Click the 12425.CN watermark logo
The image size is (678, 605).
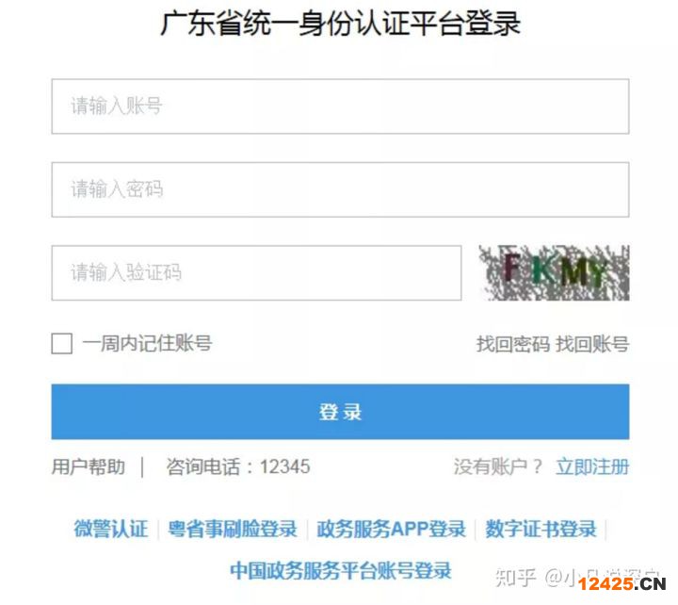pyautogui.click(x=622, y=583)
